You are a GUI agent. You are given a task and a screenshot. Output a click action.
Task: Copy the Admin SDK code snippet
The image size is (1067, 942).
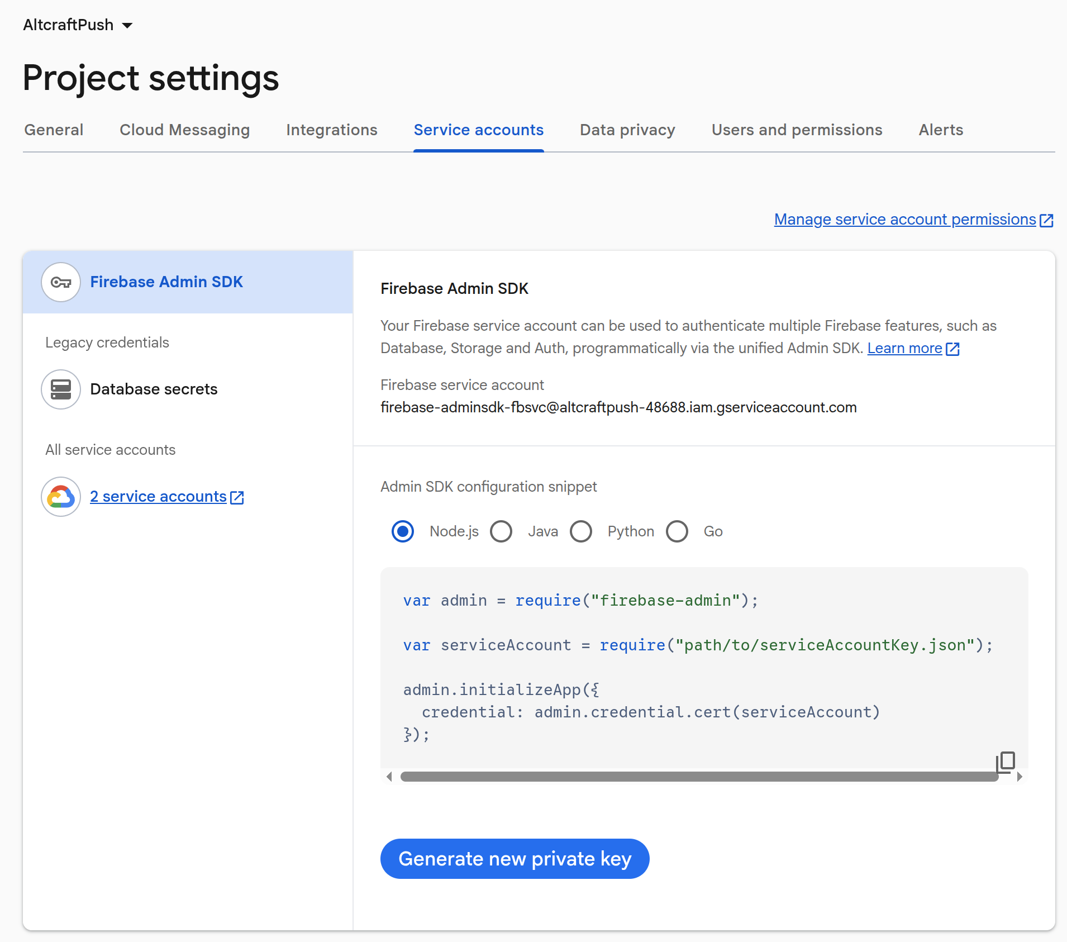[x=1006, y=762]
